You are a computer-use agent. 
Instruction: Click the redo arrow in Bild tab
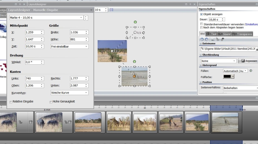pos(207,39)
